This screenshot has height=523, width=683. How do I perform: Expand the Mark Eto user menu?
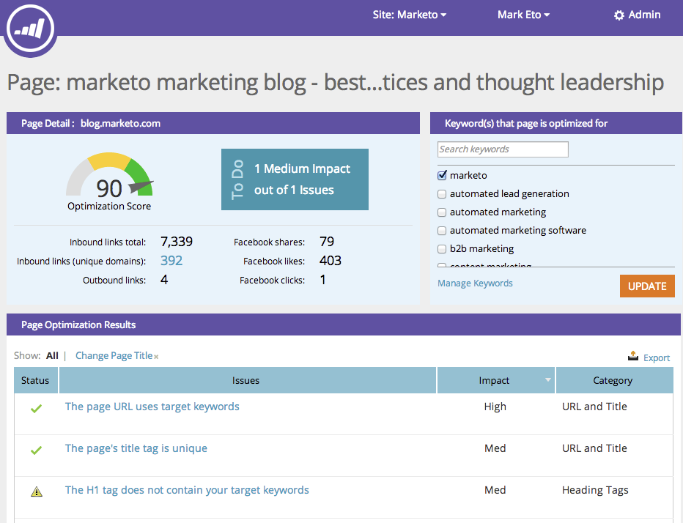523,15
